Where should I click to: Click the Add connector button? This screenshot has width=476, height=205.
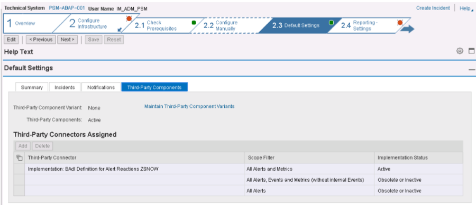tap(23, 146)
